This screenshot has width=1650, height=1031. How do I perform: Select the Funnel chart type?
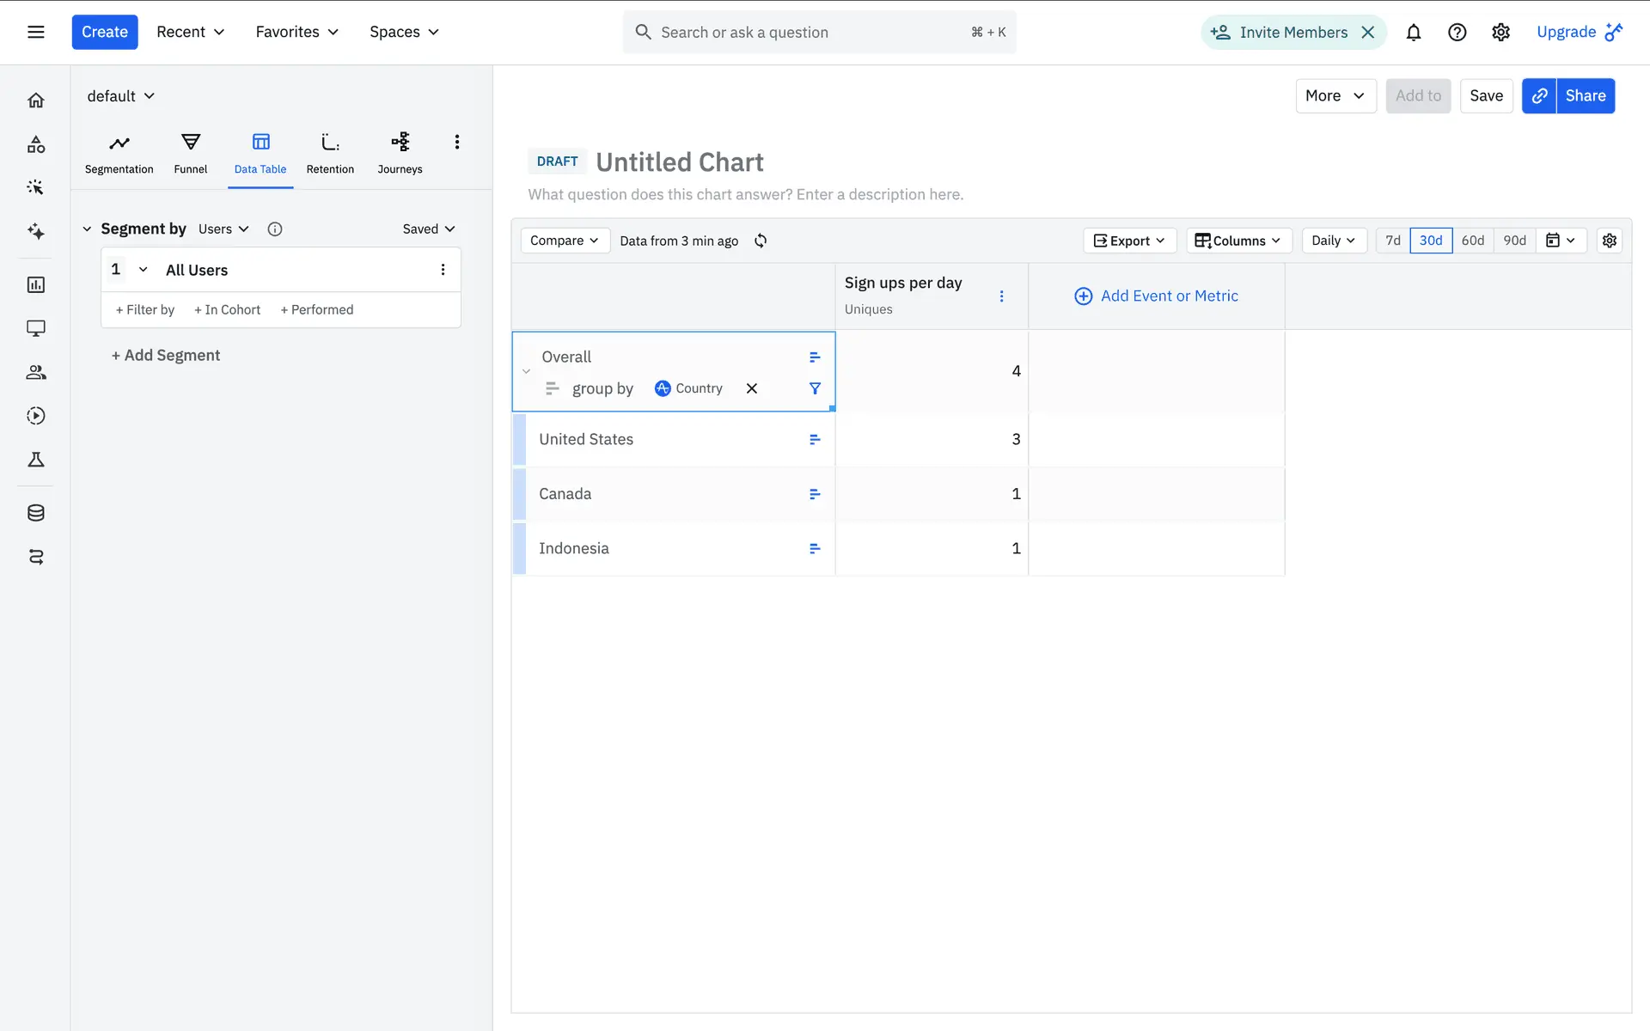[x=190, y=152]
